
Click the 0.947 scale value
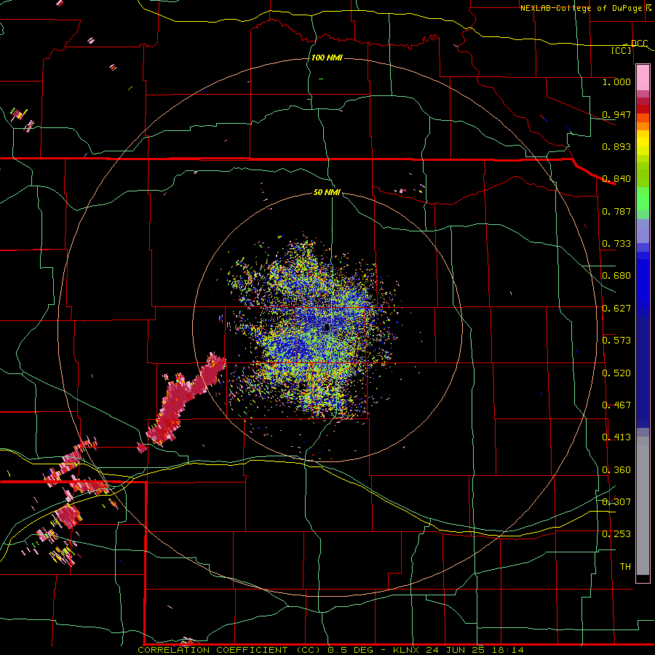616,114
